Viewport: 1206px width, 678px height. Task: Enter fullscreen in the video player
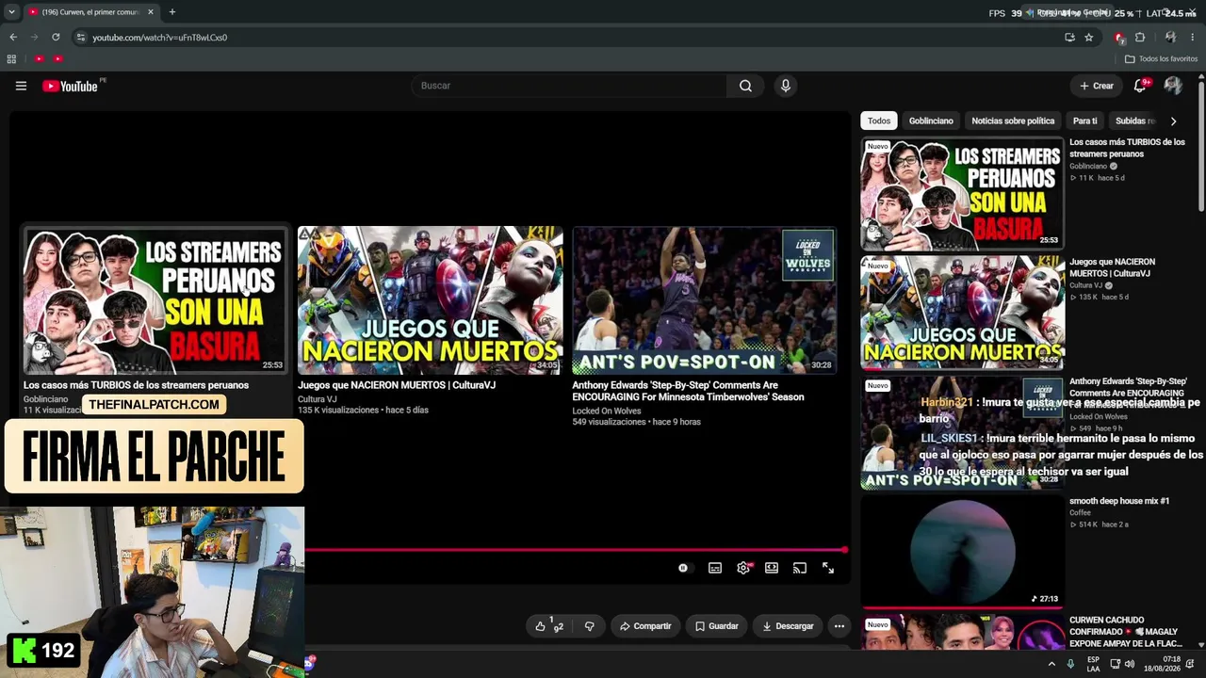(x=828, y=568)
